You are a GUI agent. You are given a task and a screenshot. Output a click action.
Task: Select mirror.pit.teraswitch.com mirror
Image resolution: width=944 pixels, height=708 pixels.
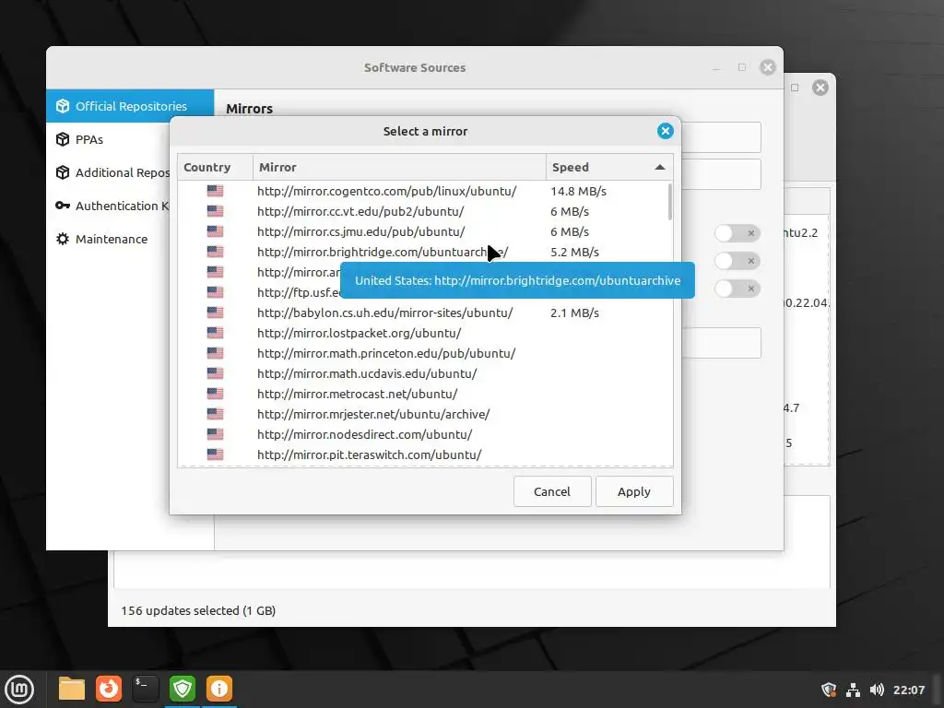[425, 454]
